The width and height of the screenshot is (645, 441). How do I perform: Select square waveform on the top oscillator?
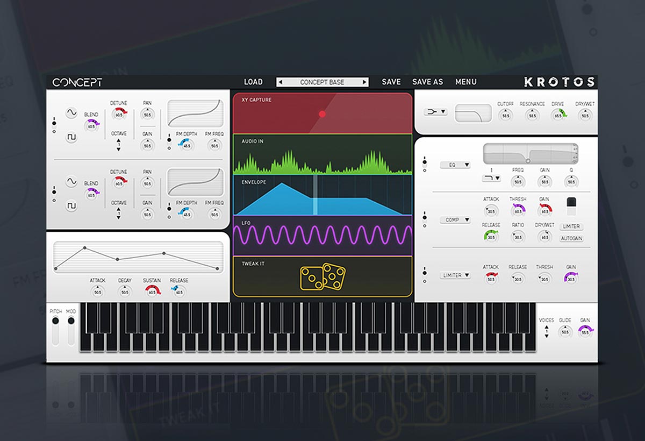click(x=71, y=138)
